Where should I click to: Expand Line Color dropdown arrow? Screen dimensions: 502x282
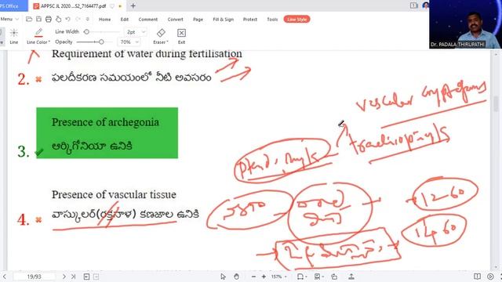49,42
